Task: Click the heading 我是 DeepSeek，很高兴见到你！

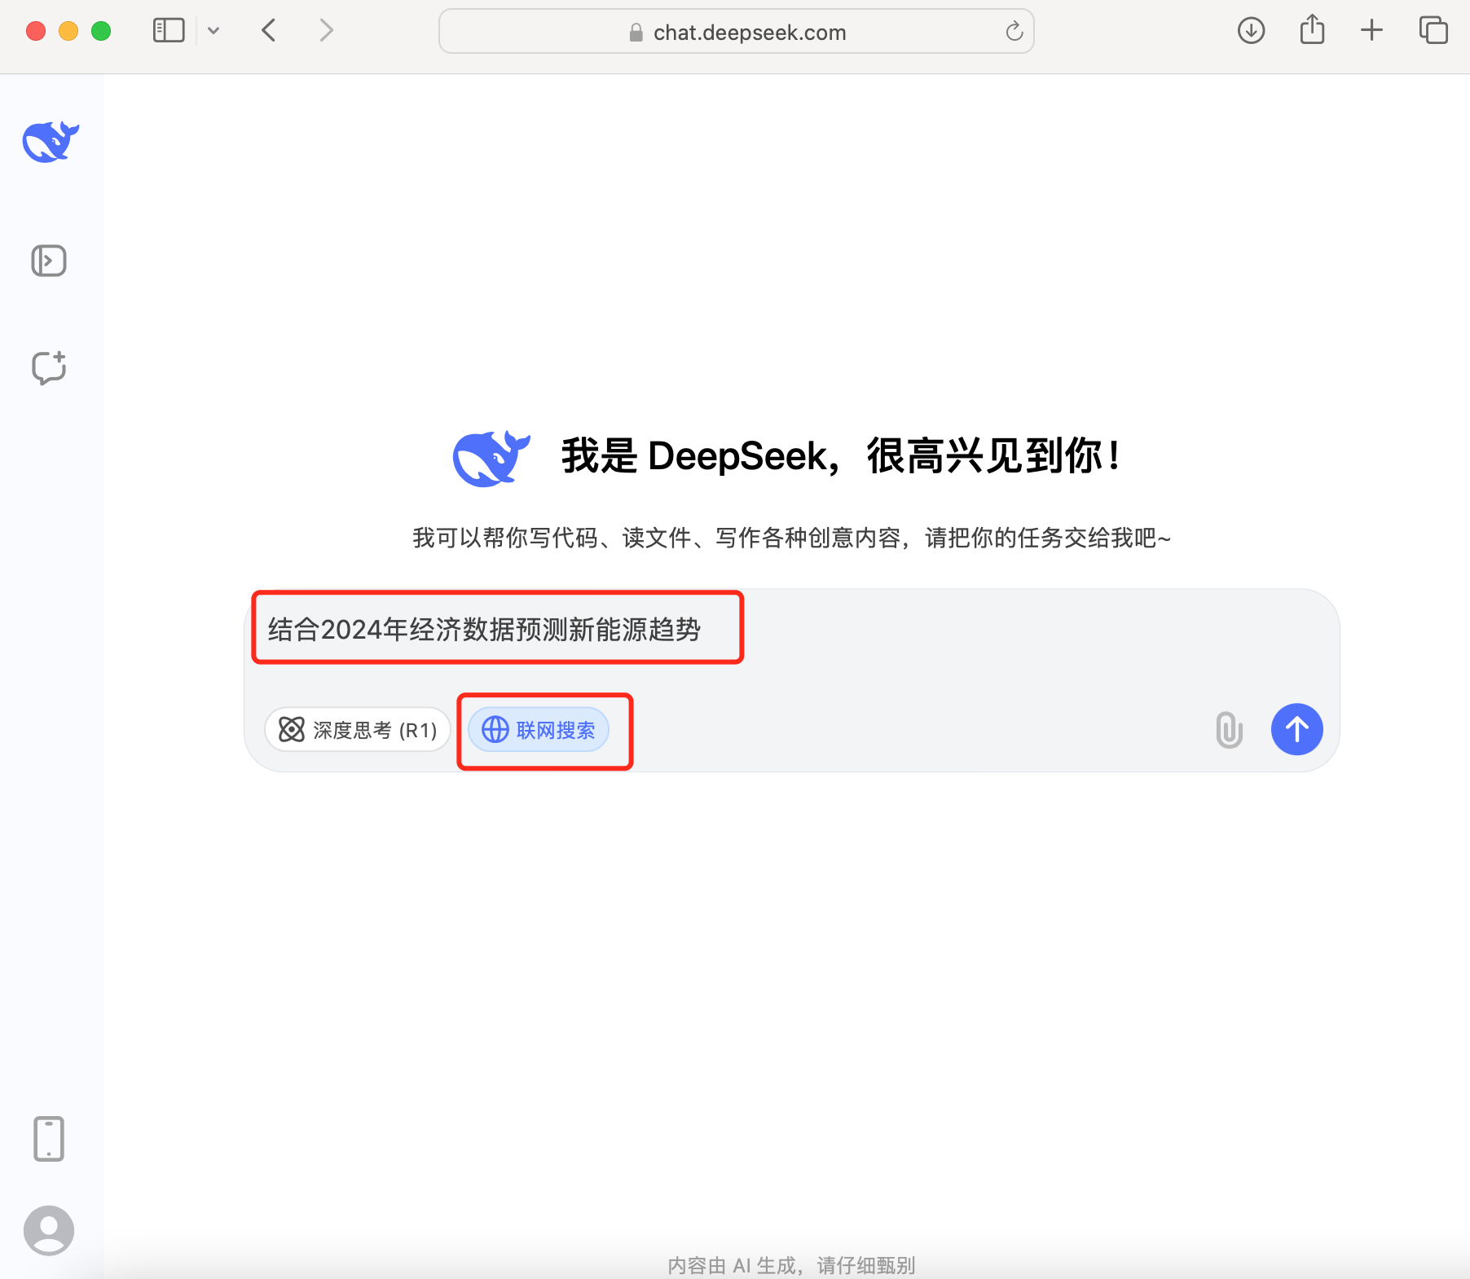Action: click(x=840, y=455)
